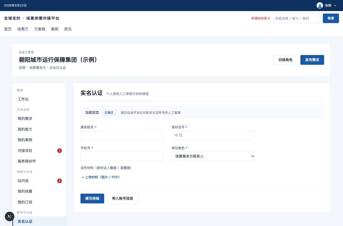Open 站内信 in the sidebar

pos(39,181)
